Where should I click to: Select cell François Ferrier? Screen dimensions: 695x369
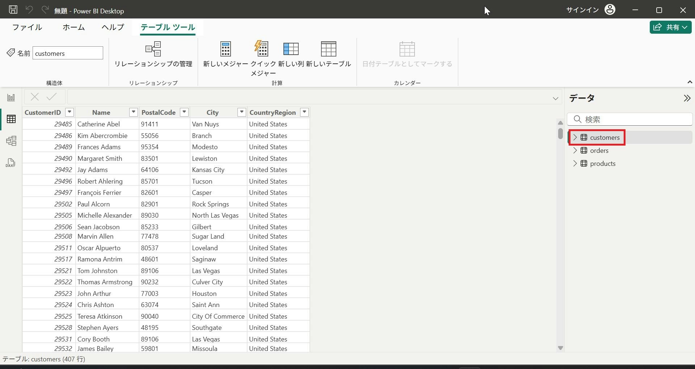coord(107,192)
